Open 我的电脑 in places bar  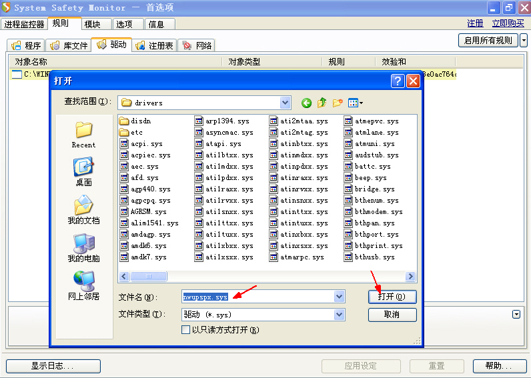[x=83, y=248]
